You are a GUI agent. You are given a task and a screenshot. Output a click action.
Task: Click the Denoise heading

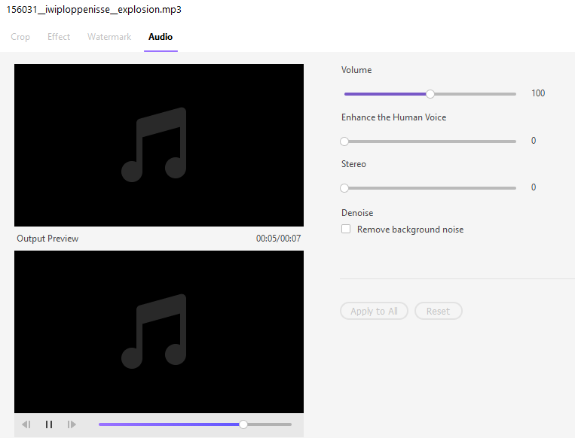[357, 213]
